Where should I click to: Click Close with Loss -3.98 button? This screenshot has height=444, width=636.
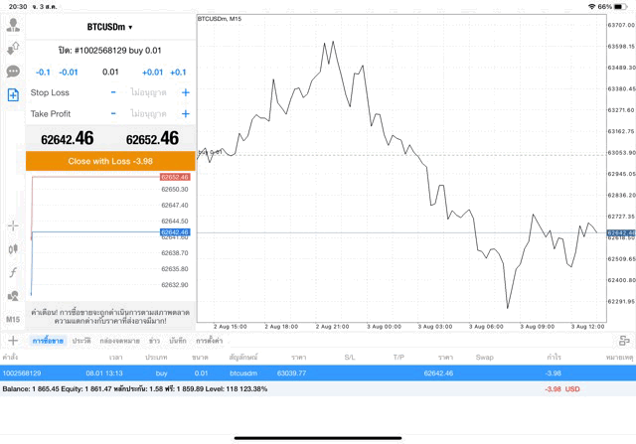pyautogui.click(x=110, y=161)
